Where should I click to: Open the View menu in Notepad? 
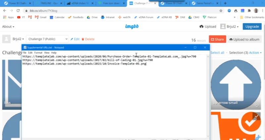pyautogui.click(x=47, y=53)
